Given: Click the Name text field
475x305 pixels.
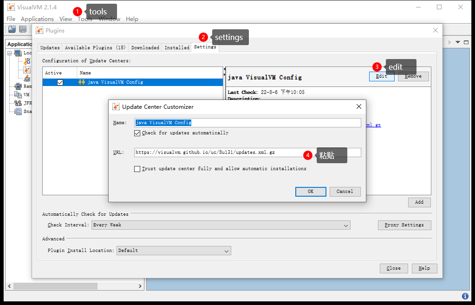Looking at the screenshot, I should 247,123.
